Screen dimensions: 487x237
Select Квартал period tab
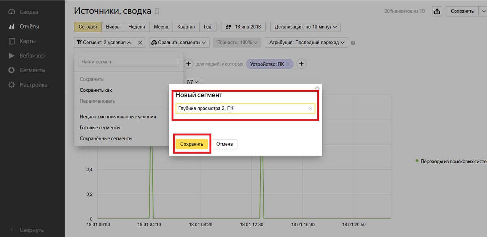pos(186,27)
